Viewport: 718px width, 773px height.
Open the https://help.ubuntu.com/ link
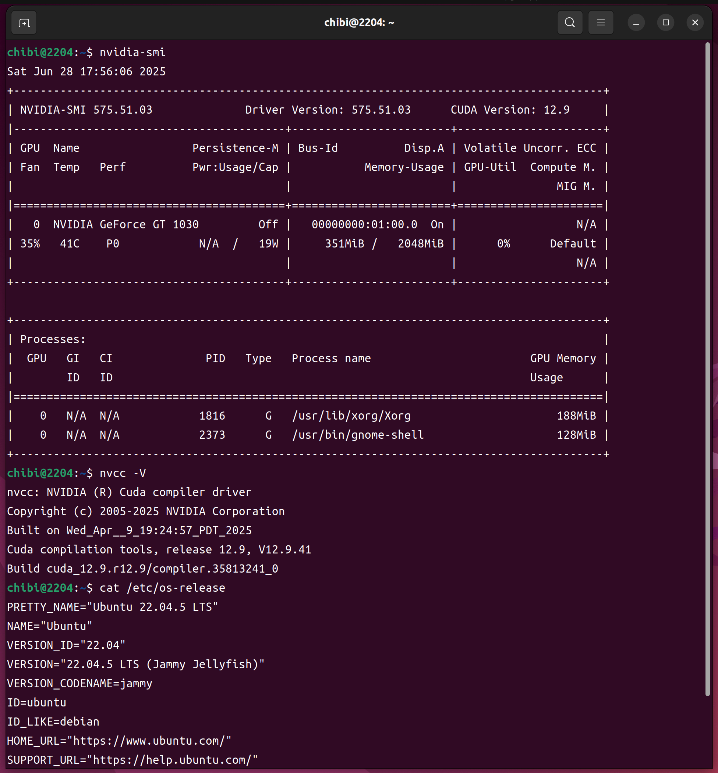[x=172, y=760]
